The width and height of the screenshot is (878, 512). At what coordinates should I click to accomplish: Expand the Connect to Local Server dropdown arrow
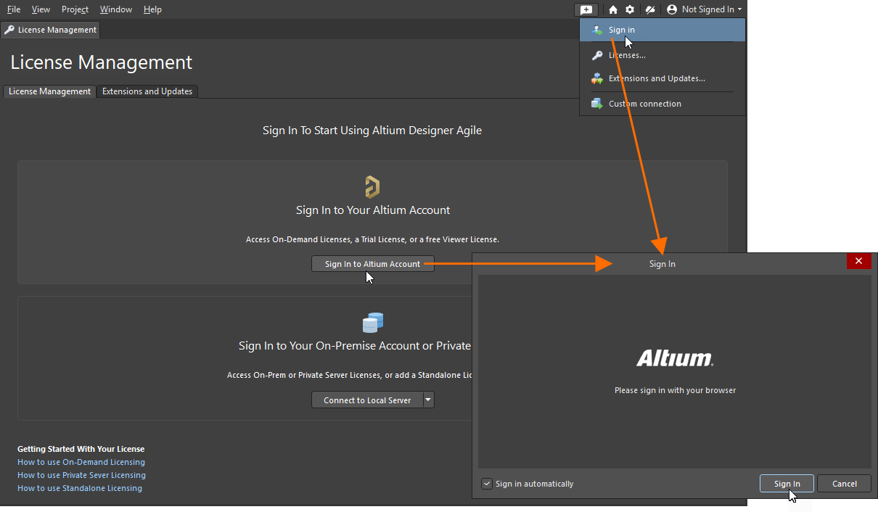[x=428, y=400]
